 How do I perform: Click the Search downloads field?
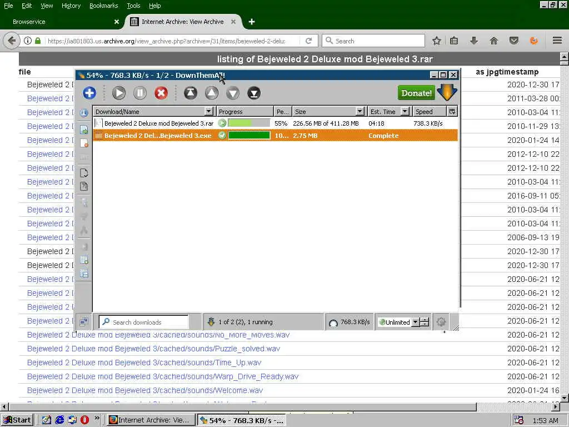point(144,322)
